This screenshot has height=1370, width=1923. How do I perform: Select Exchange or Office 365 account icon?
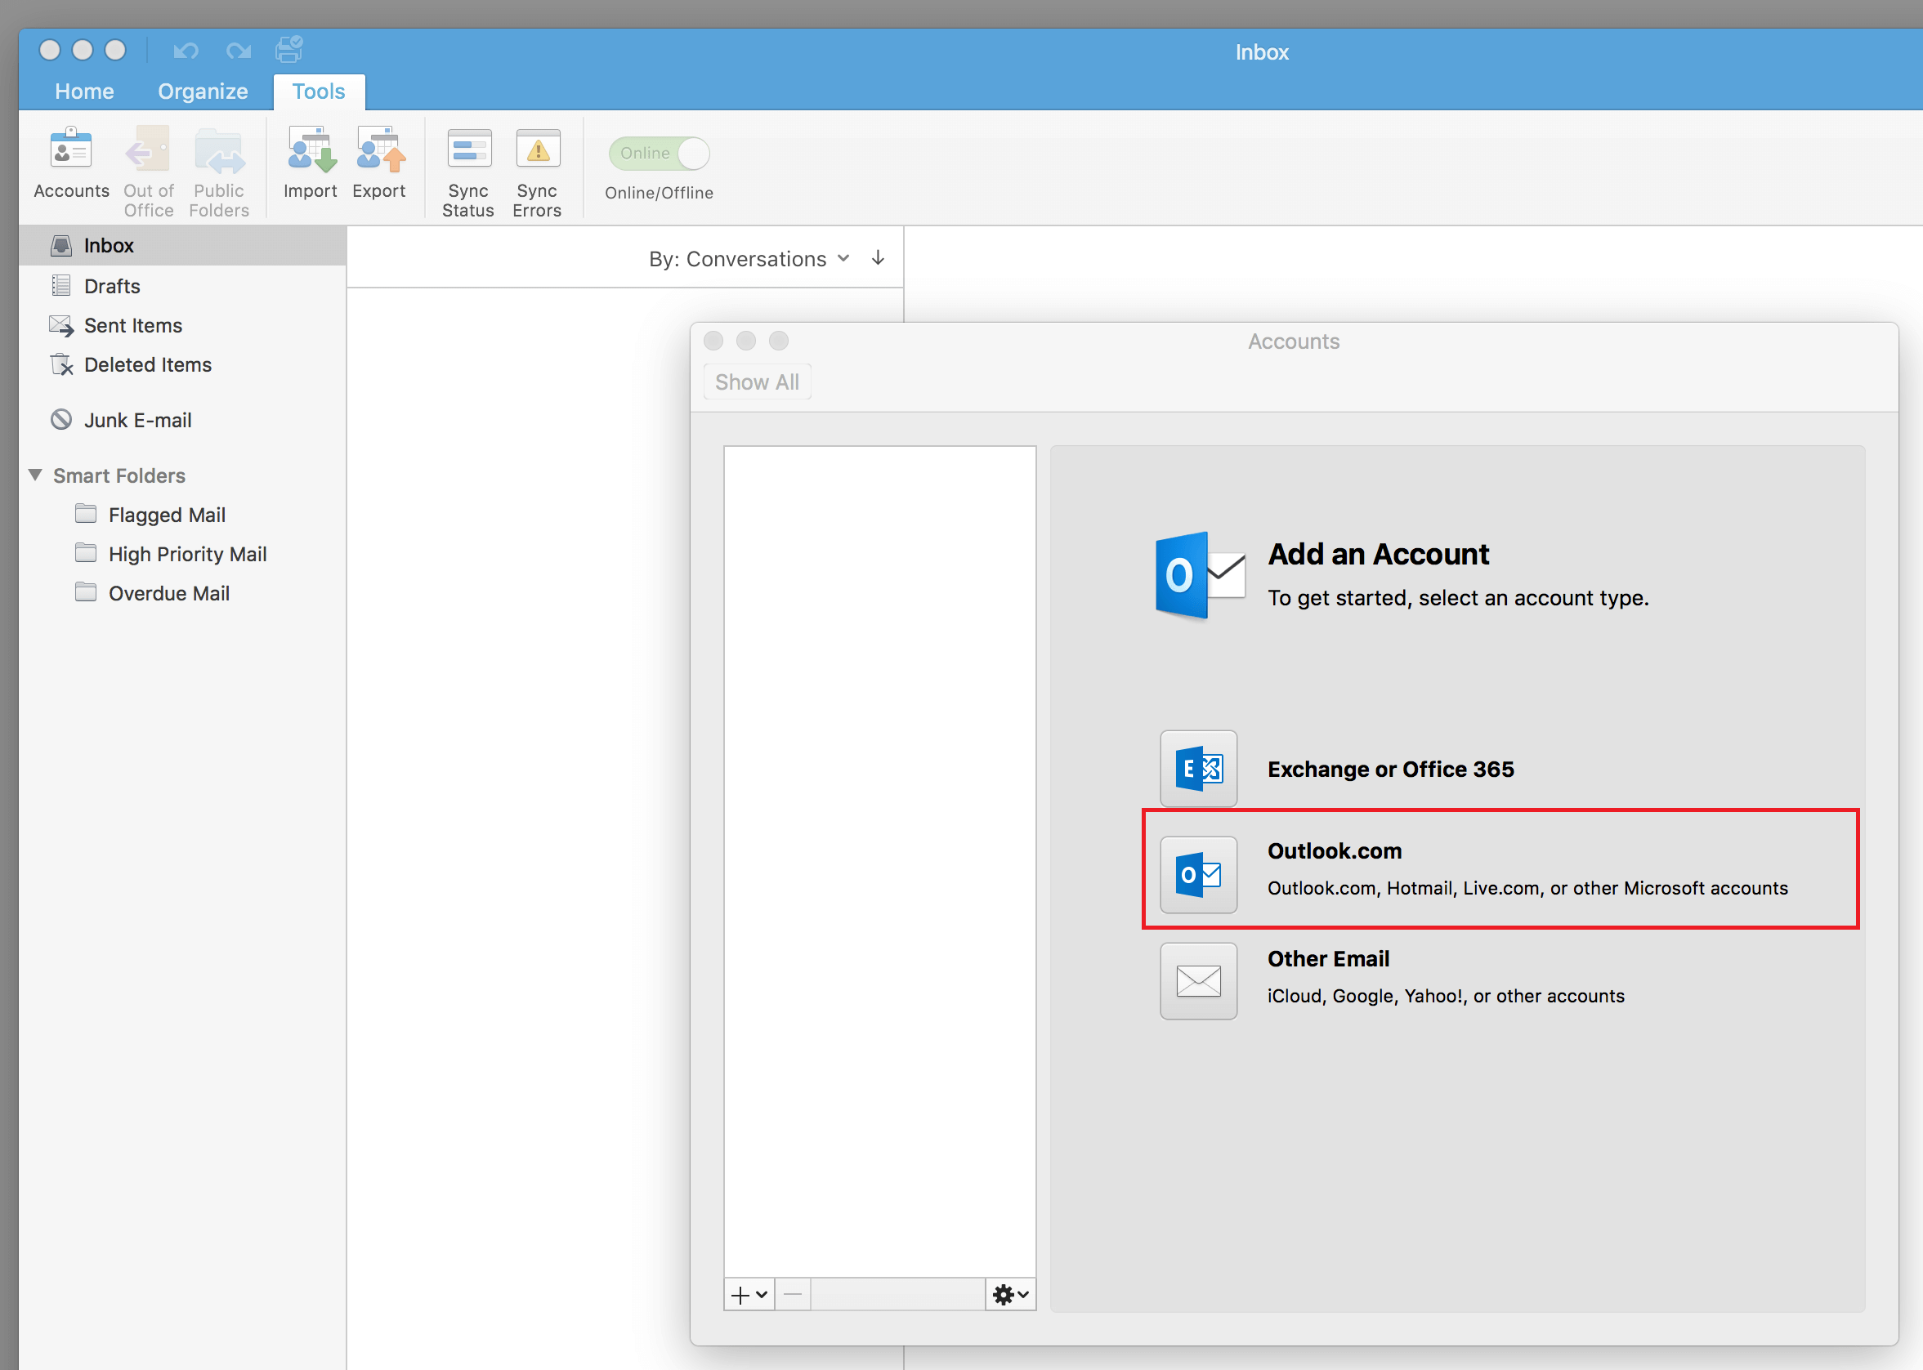(x=1197, y=769)
